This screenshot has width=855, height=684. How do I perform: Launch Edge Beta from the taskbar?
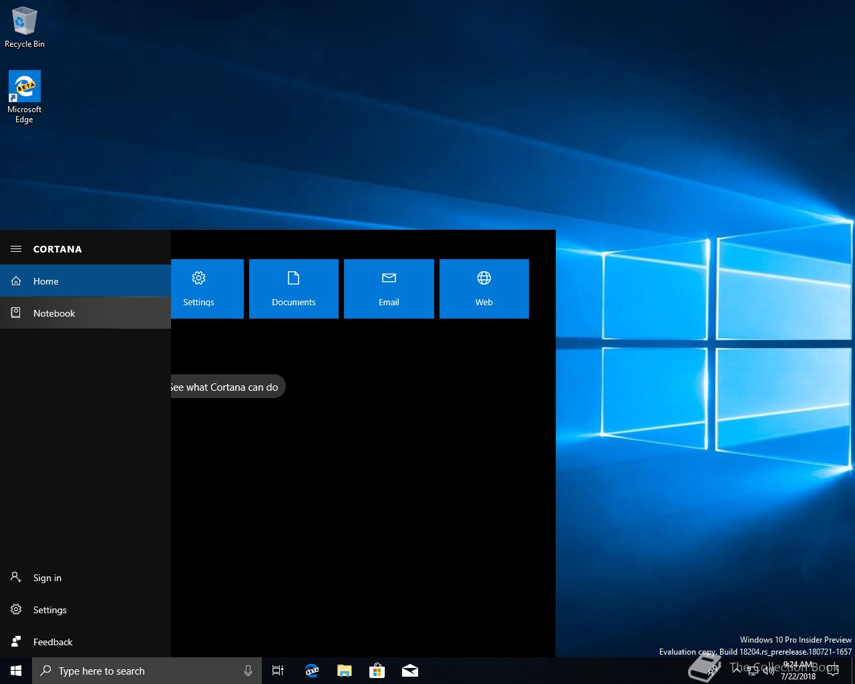coord(311,671)
